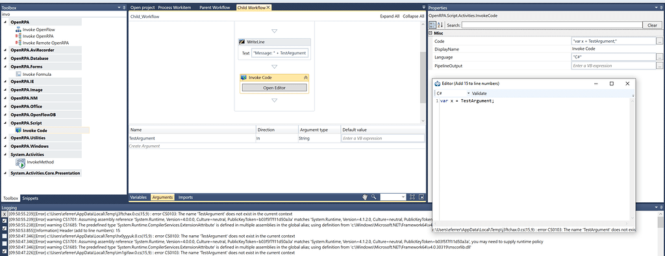
Task: Toggle the topmost checkbox in Logging panel
Action: pyautogui.click(x=5, y=221)
